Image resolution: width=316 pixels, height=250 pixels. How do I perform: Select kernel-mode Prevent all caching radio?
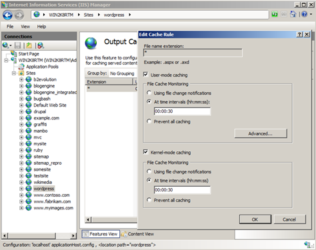tap(149, 200)
